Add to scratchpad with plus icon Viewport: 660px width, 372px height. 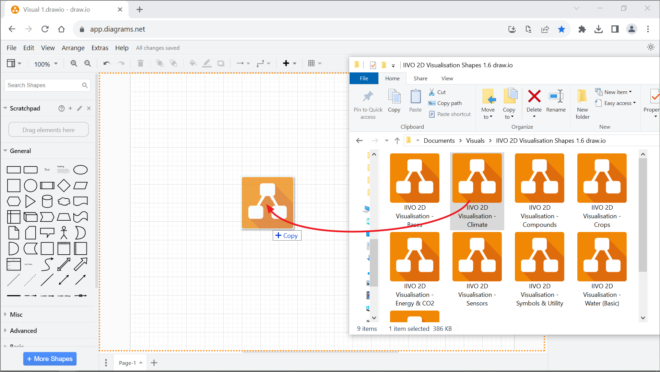70,108
